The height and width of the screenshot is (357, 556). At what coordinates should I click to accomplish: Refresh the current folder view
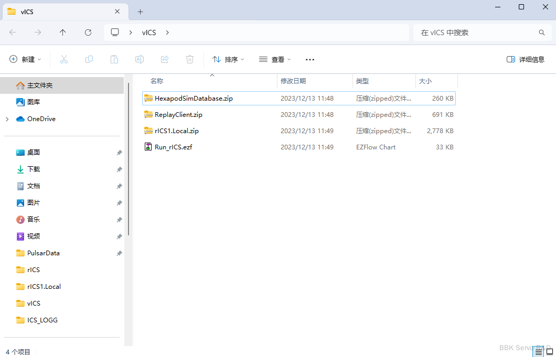(88, 33)
